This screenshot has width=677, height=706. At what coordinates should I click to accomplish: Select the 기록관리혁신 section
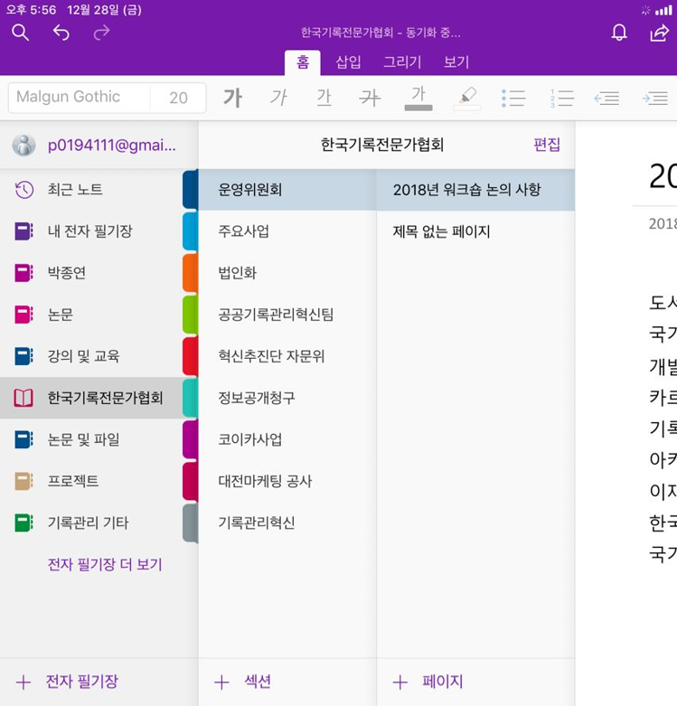(x=287, y=522)
